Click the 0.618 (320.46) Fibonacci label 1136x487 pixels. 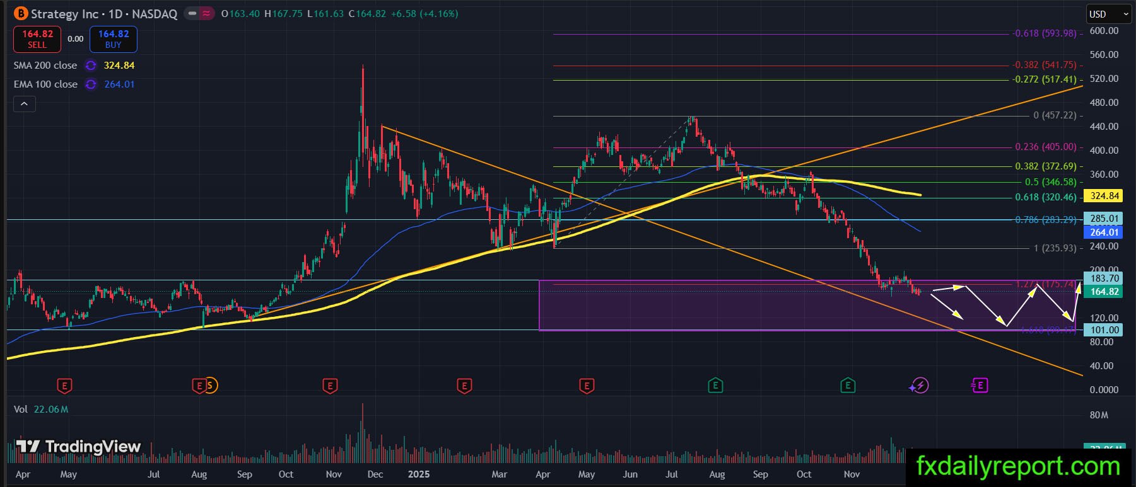pos(1046,197)
